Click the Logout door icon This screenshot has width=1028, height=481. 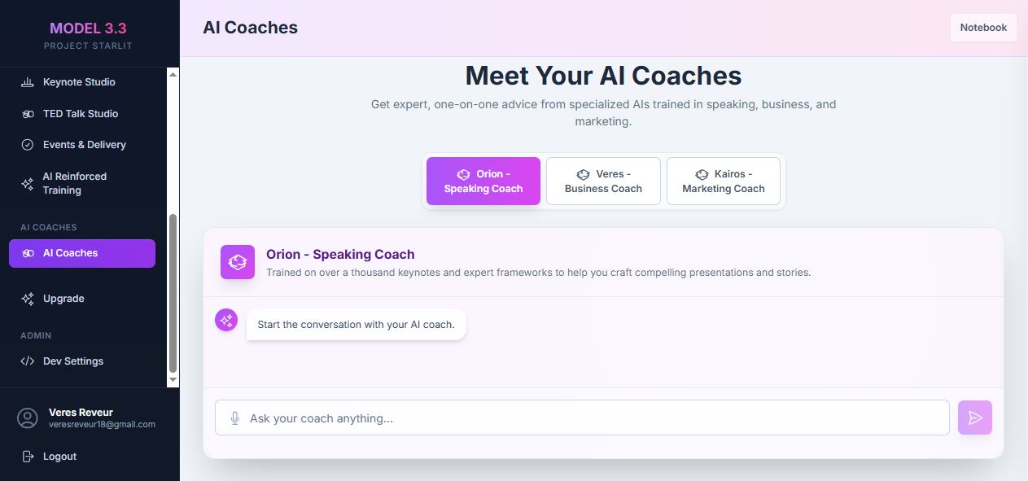pos(28,457)
